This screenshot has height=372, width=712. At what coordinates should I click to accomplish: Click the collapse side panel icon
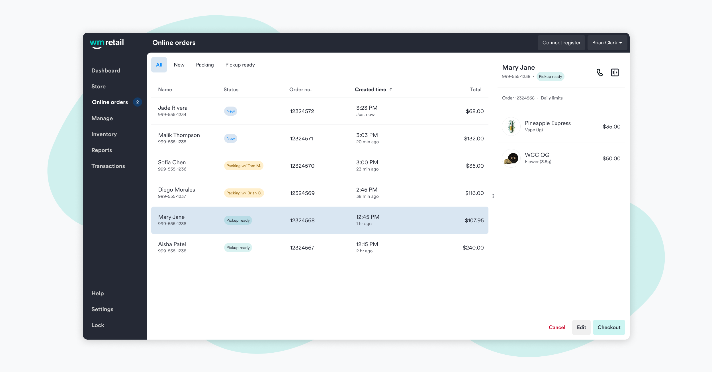pyautogui.click(x=615, y=72)
